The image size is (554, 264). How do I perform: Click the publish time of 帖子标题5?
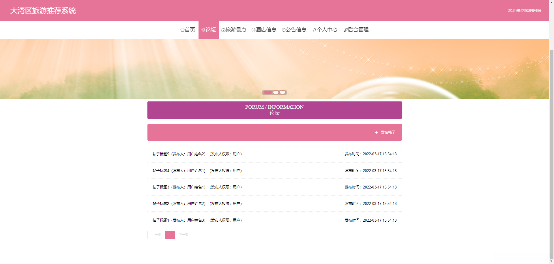[370, 154]
